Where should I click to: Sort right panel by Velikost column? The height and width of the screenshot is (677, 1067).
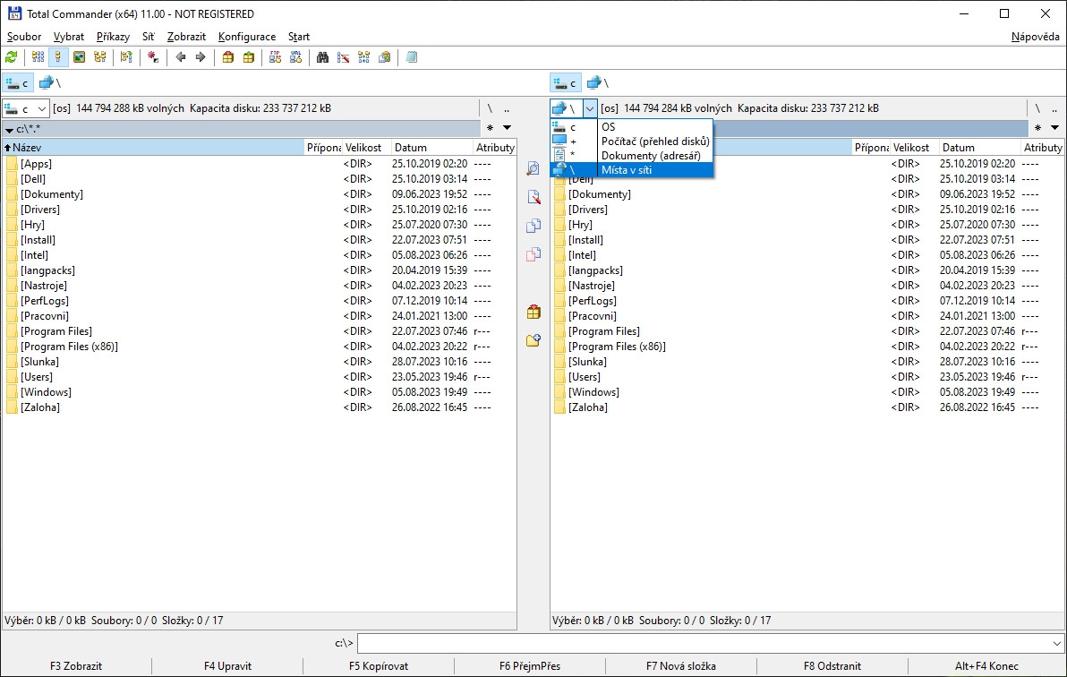click(x=915, y=147)
